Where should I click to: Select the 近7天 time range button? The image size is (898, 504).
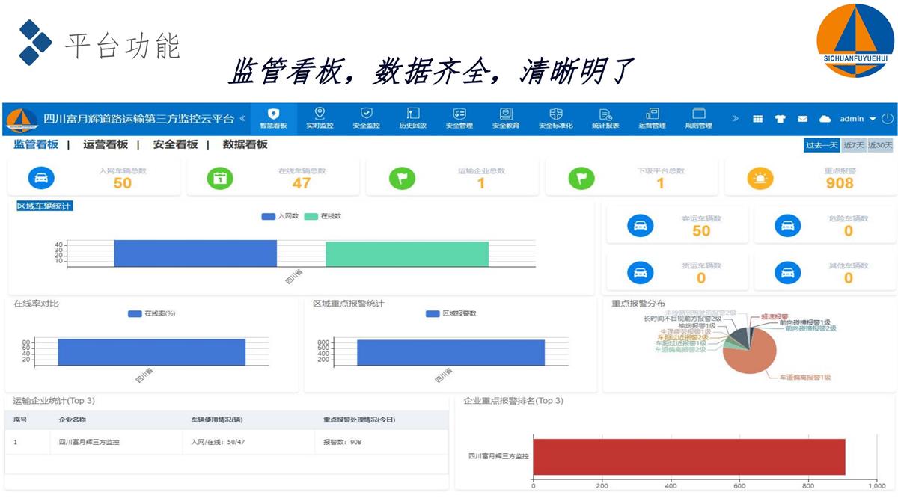click(853, 145)
